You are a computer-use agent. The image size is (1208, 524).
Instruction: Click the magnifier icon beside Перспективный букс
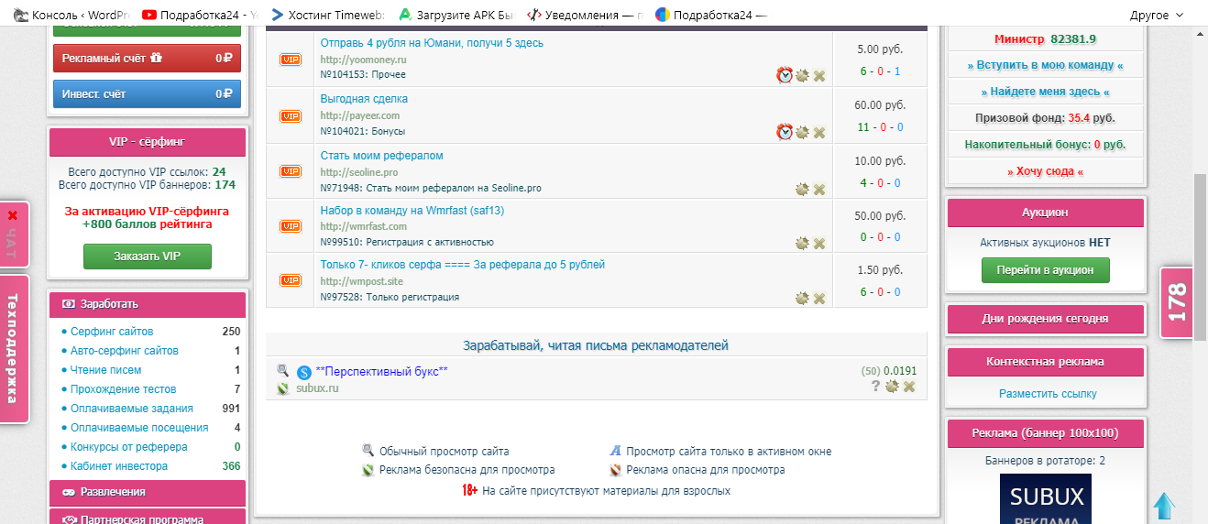283,370
